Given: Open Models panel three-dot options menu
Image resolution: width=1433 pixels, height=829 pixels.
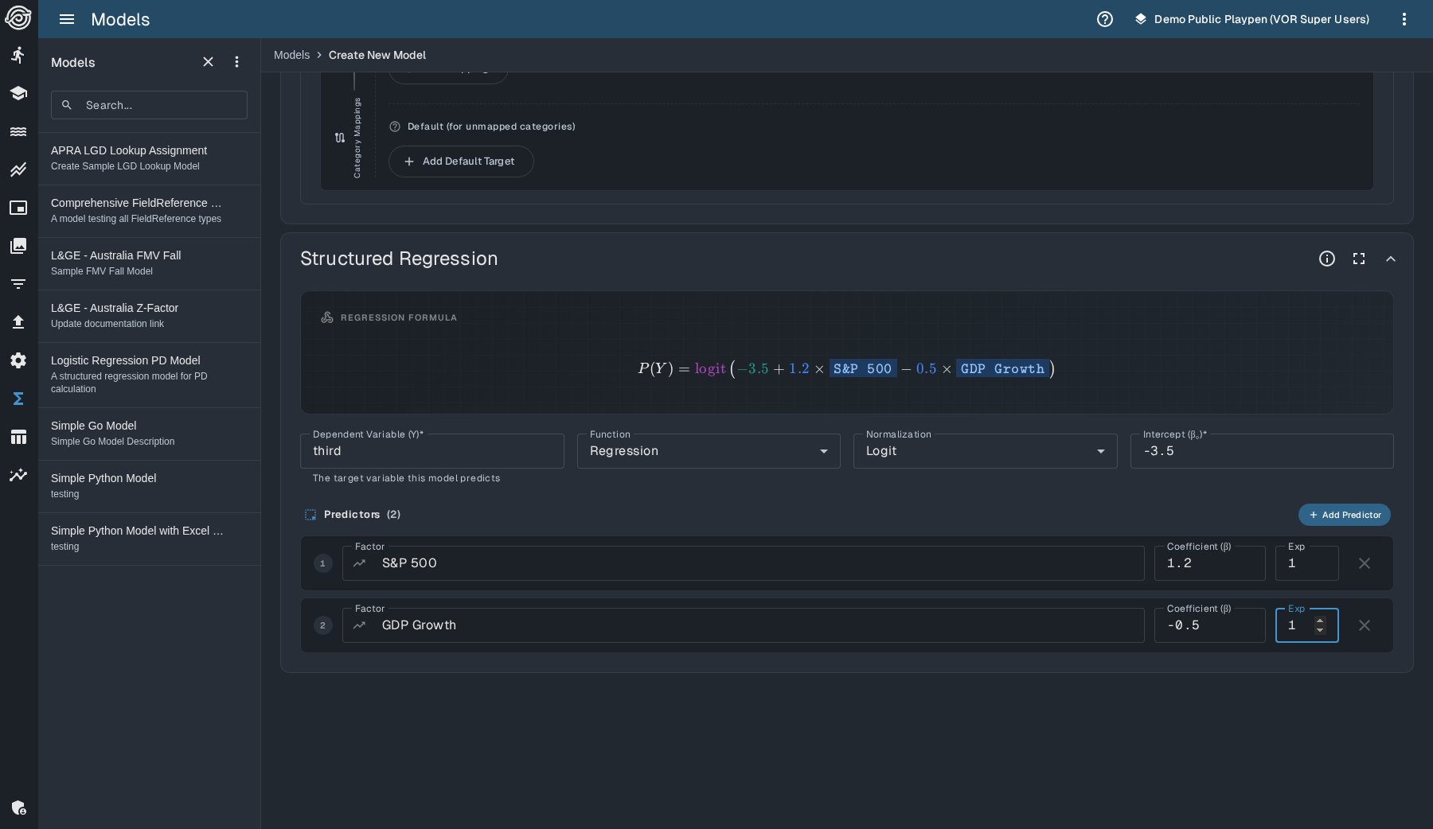Looking at the screenshot, I should [x=236, y=62].
